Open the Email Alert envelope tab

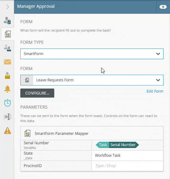[7, 62]
